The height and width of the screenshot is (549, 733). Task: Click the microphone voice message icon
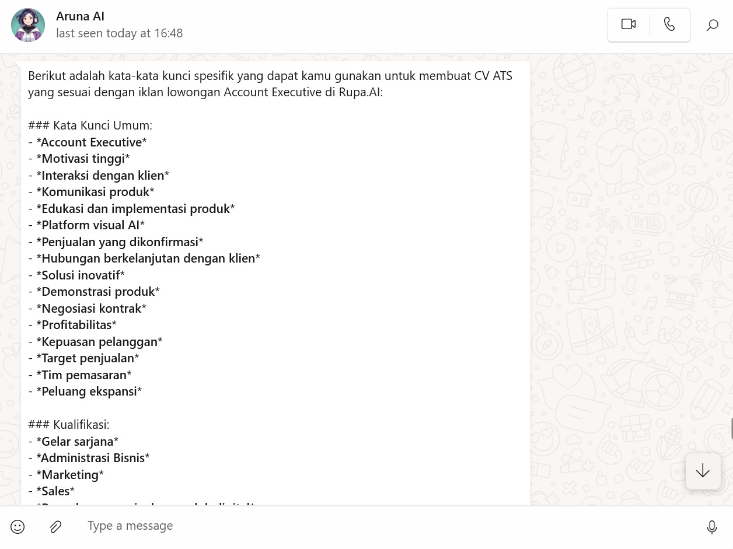tap(712, 527)
